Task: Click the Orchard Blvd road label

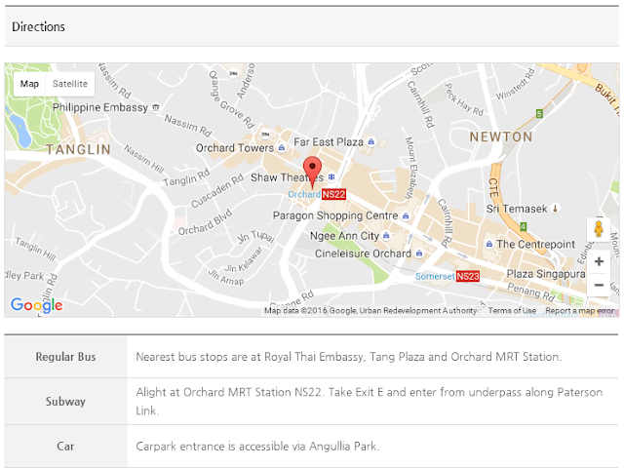Action: pyautogui.click(x=205, y=223)
